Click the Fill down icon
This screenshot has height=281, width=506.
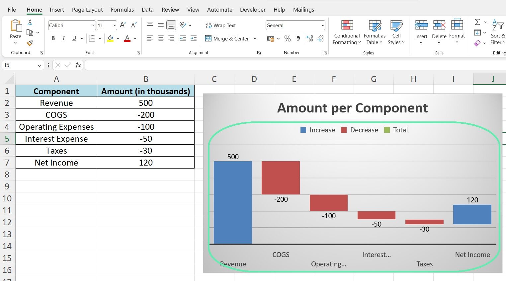[477, 33]
